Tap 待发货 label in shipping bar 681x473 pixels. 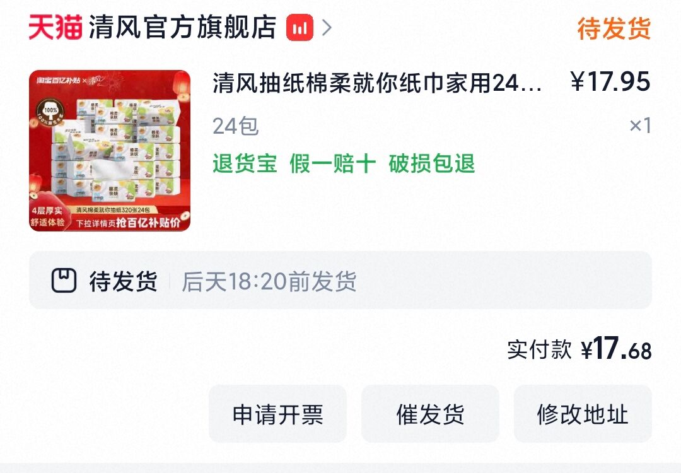[x=124, y=281]
